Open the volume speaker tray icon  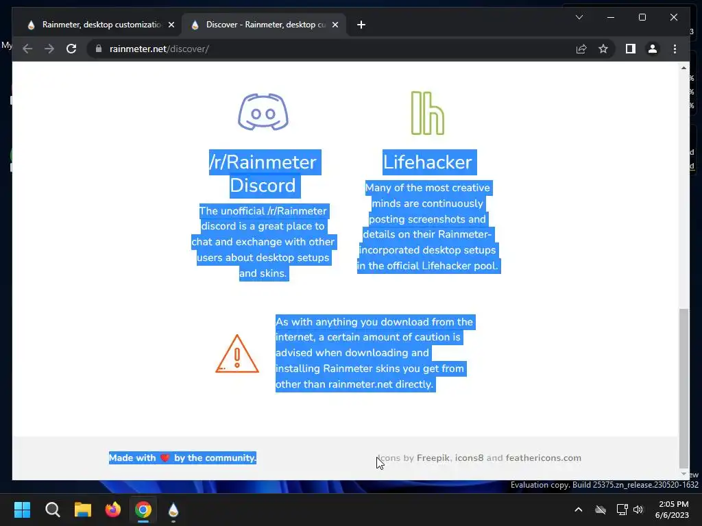pyautogui.click(x=638, y=510)
